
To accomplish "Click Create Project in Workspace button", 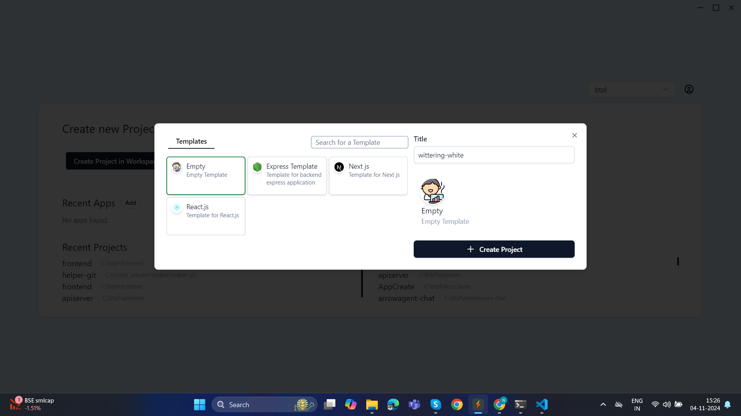I will 110,161.
